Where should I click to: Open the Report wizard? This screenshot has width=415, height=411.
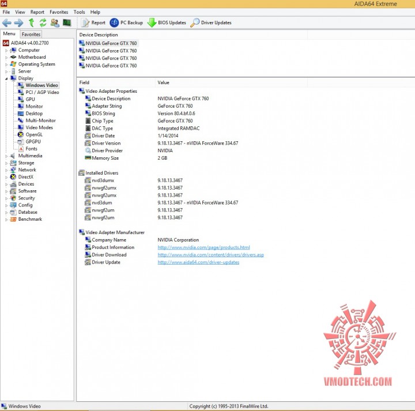click(93, 22)
